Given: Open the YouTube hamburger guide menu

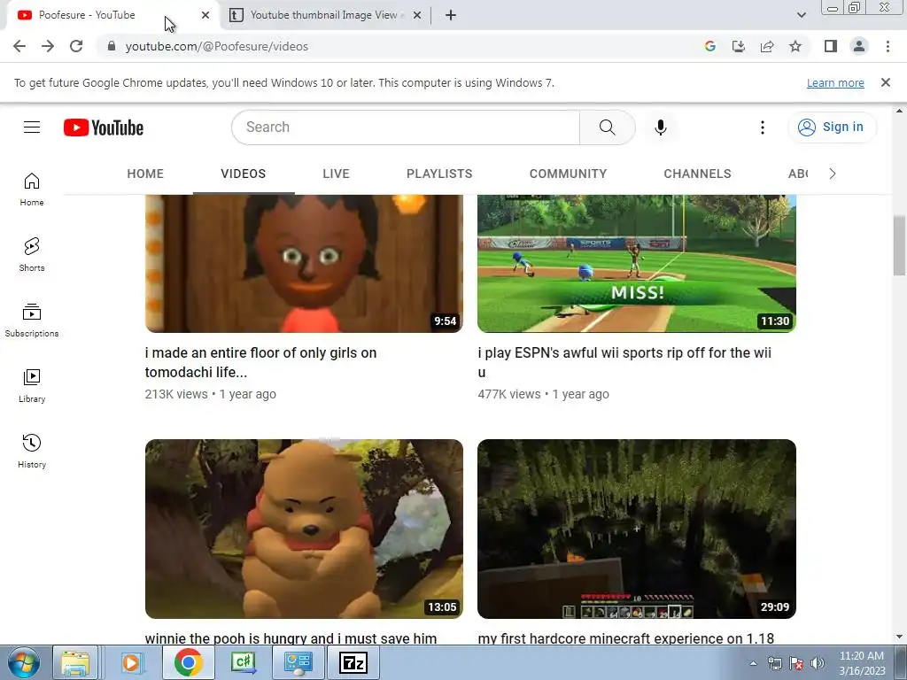Looking at the screenshot, I should tap(32, 127).
